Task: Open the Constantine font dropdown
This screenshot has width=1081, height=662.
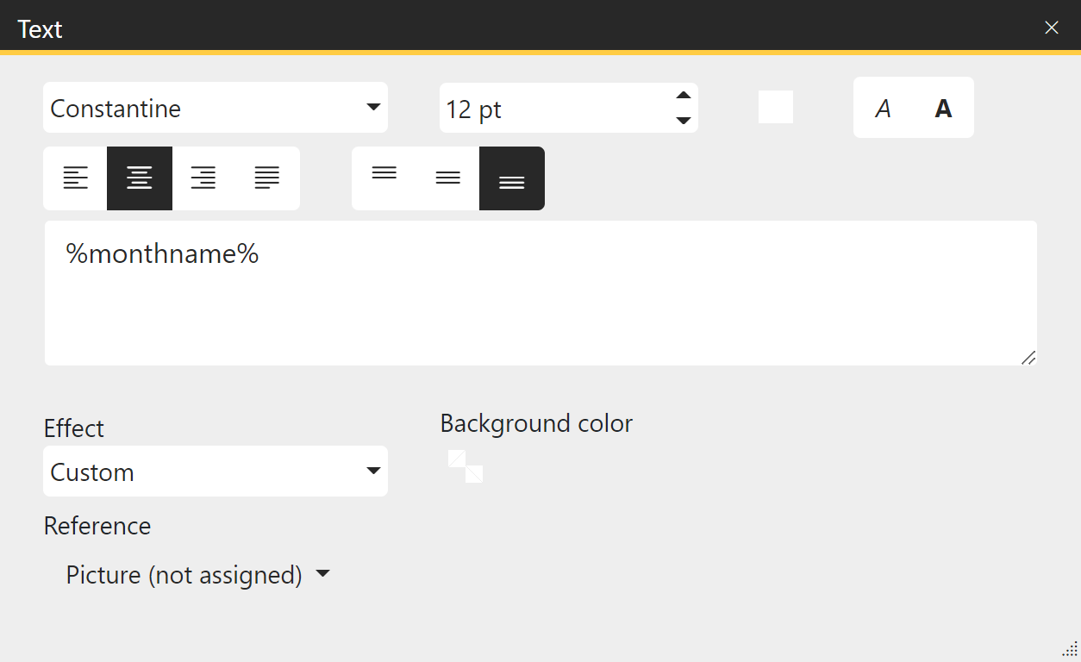Action: coord(216,108)
